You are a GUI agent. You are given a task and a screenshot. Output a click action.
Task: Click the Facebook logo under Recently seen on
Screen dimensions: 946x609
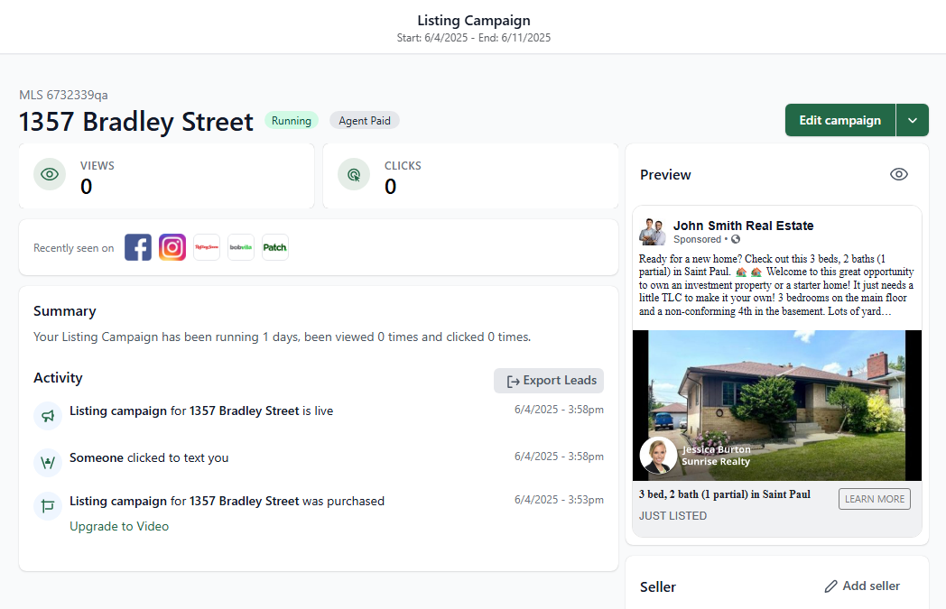tap(137, 246)
